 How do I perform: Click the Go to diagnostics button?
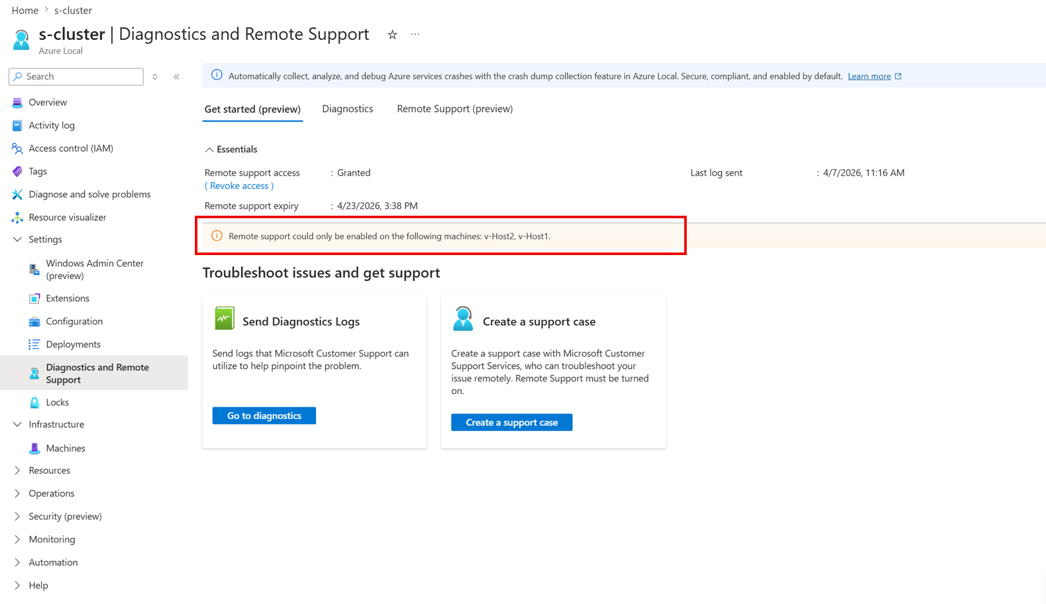click(264, 416)
